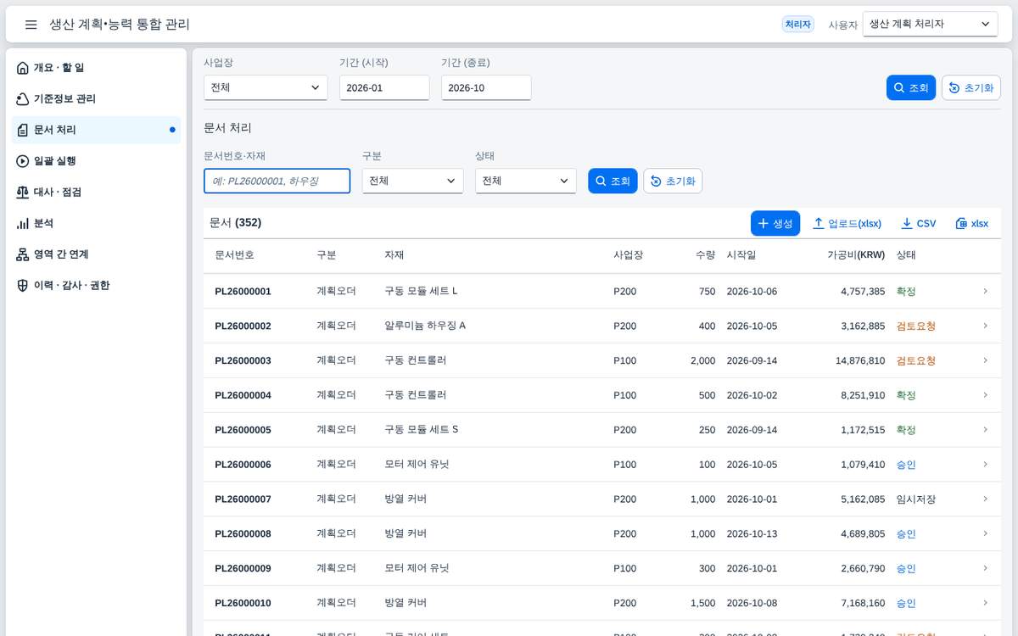Click the 가공비(KRW) column header
This screenshot has width=1018, height=636.
(856, 255)
